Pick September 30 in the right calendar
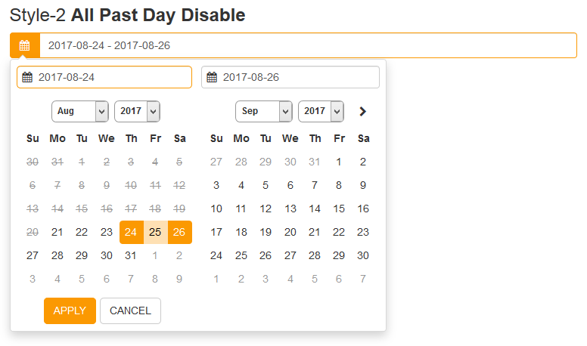Image resolution: width=587 pixels, height=346 pixels. coord(363,255)
